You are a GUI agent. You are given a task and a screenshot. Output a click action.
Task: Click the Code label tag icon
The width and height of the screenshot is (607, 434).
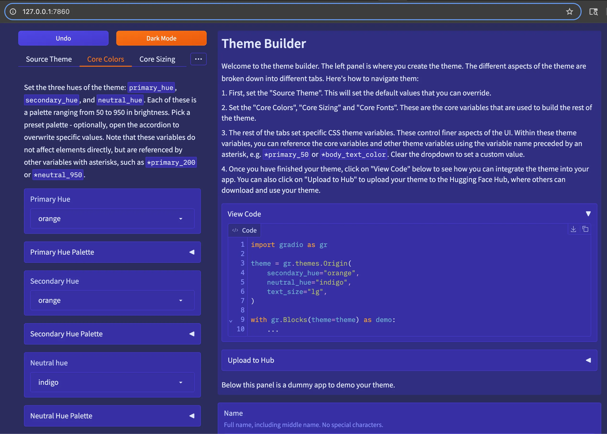tap(235, 230)
